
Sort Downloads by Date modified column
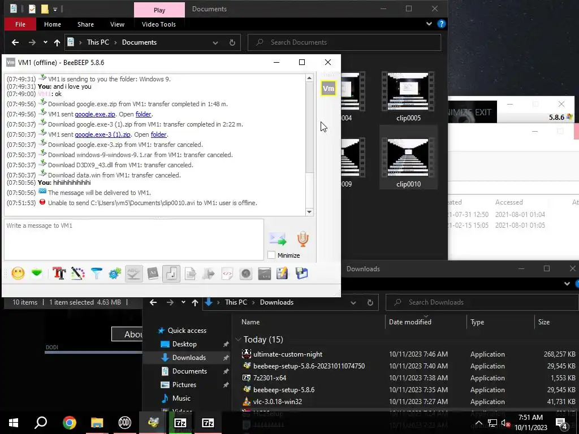(410, 322)
